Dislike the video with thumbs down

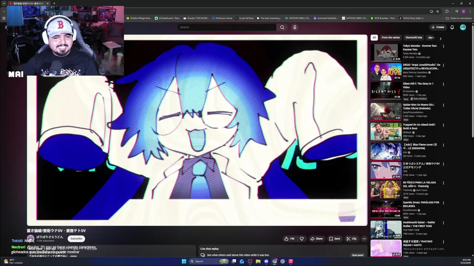coord(301,239)
